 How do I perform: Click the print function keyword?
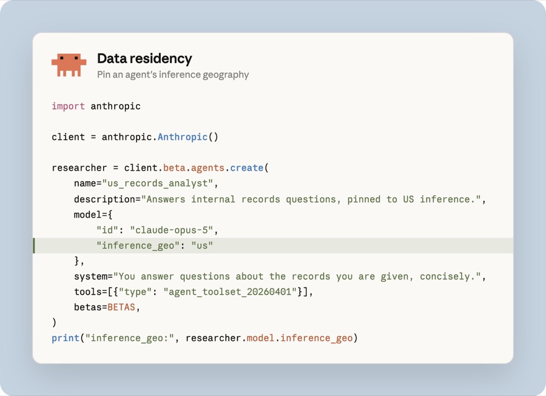click(66, 338)
